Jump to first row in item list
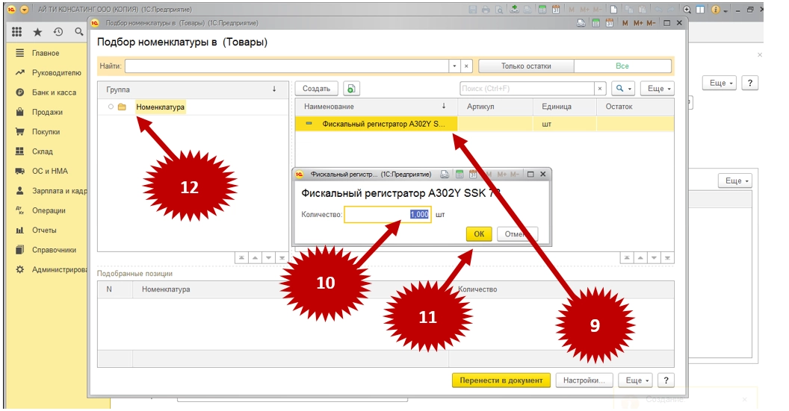Viewport: 789px width, 411px height. [x=626, y=258]
